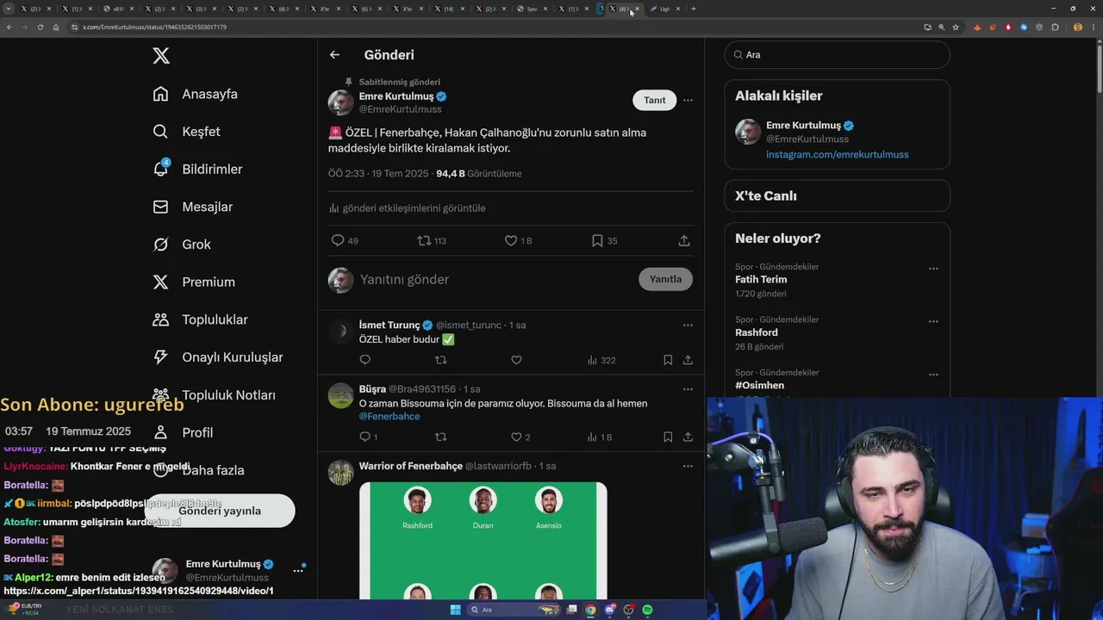Bookmark the main post showing 35
The height and width of the screenshot is (620, 1103).
tap(597, 241)
